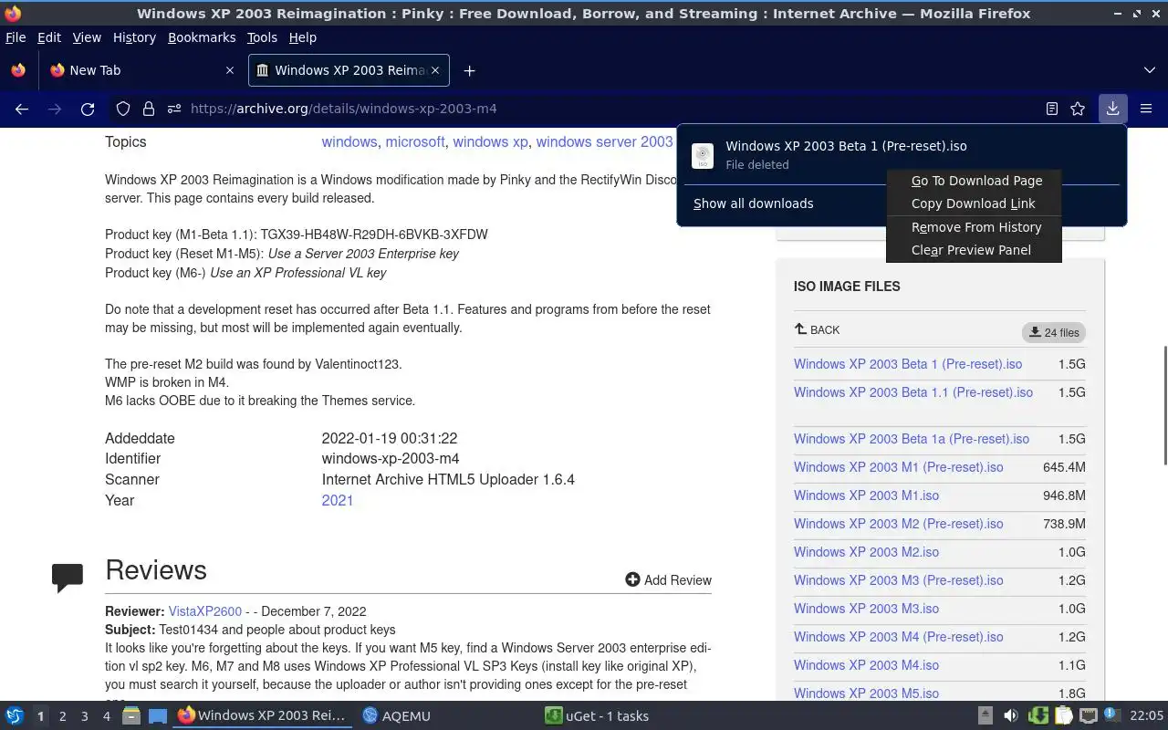
Task: Select Go To Download Page in context menu
Action: [974, 181]
